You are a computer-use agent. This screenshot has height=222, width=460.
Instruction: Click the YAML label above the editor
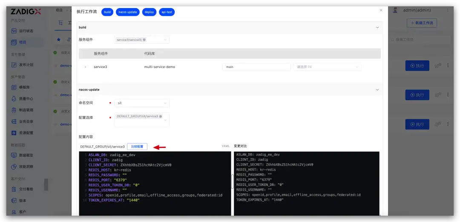pos(226,146)
